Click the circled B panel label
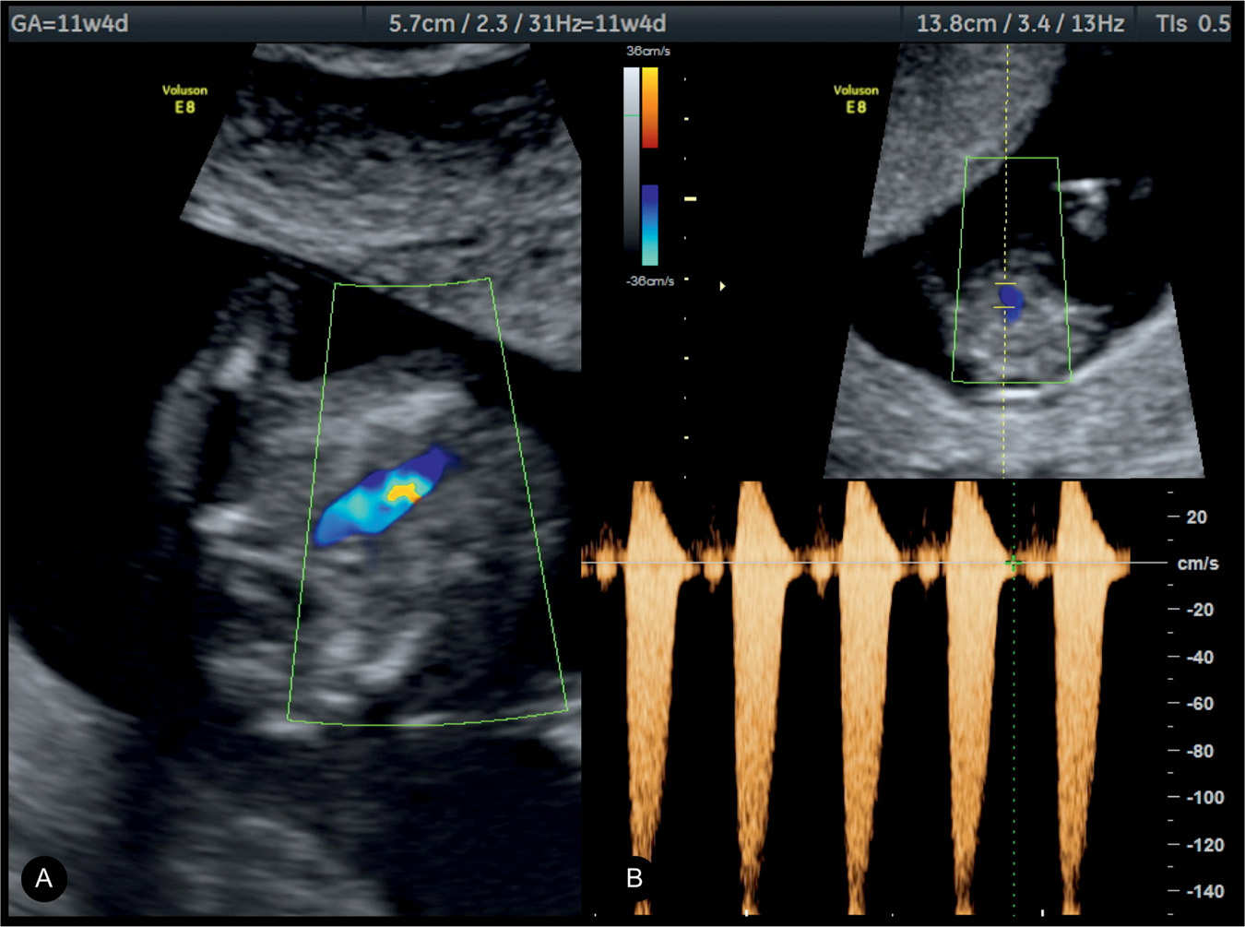The image size is (1245, 927). [634, 877]
